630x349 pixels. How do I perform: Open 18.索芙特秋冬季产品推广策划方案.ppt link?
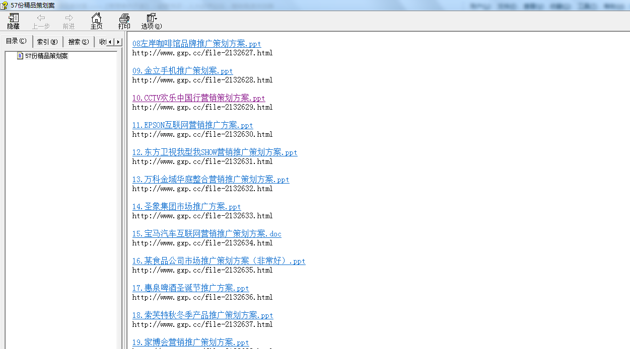coord(203,315)
